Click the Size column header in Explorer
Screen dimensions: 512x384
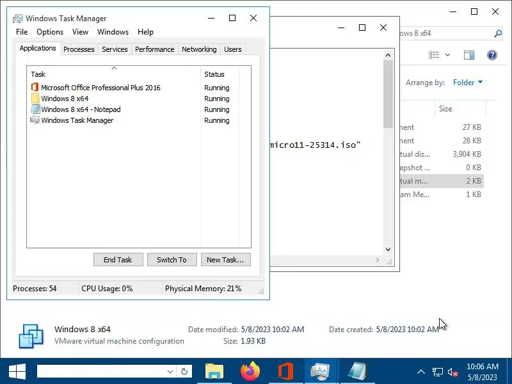pyautogui.click(x=460, y=109)
